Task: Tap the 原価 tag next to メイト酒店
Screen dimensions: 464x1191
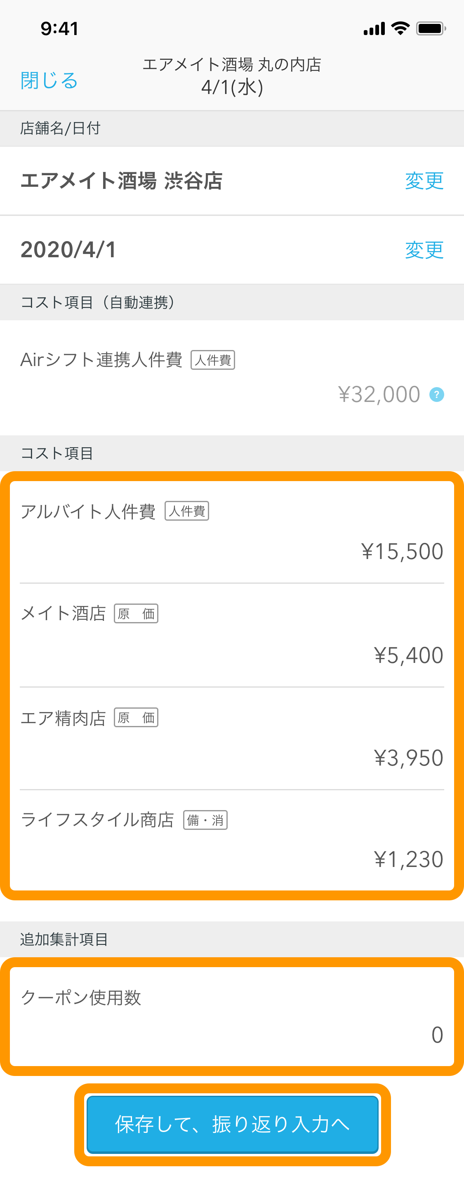Action: click(x=136, y=613)
